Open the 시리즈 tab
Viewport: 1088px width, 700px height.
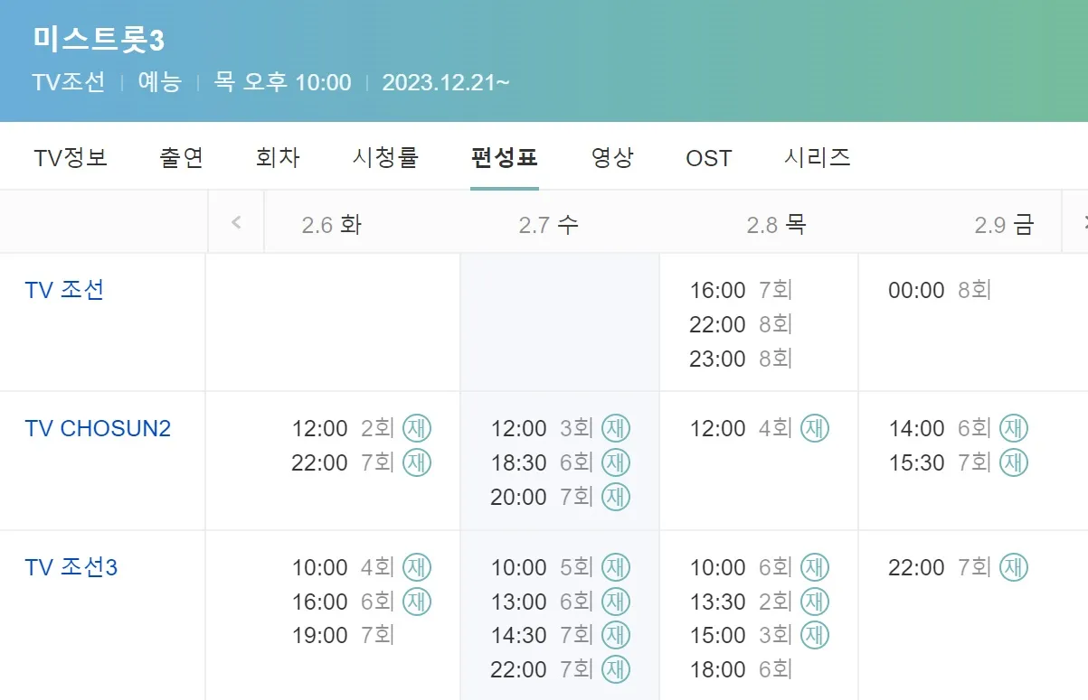[818, 158]
